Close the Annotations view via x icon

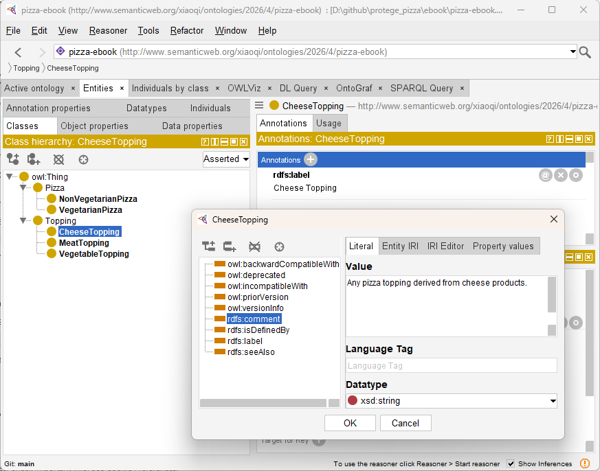coord(588,139)
